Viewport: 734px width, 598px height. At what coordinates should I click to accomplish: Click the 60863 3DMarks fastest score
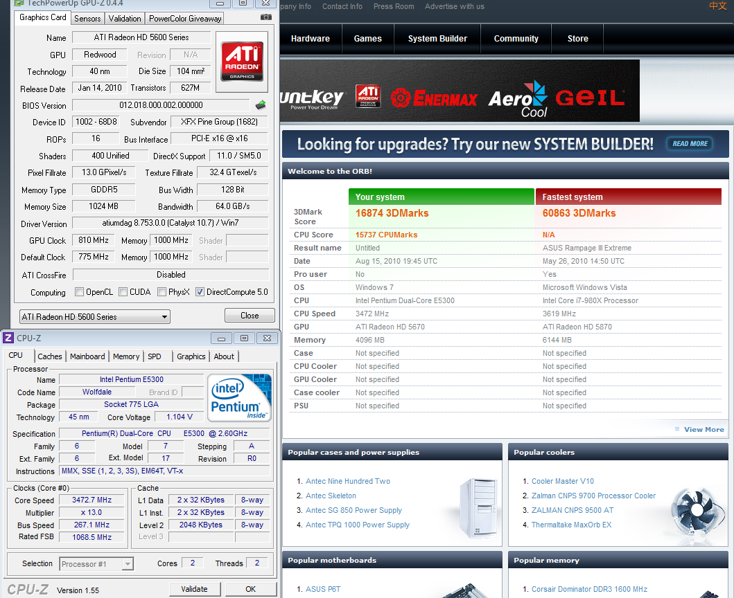coord(579,213)
